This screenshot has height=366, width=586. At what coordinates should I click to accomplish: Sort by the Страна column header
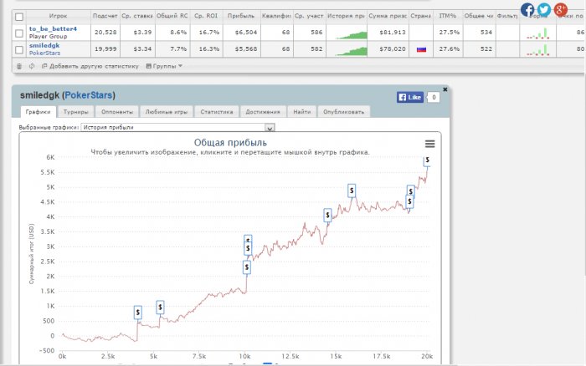point(421,16)
